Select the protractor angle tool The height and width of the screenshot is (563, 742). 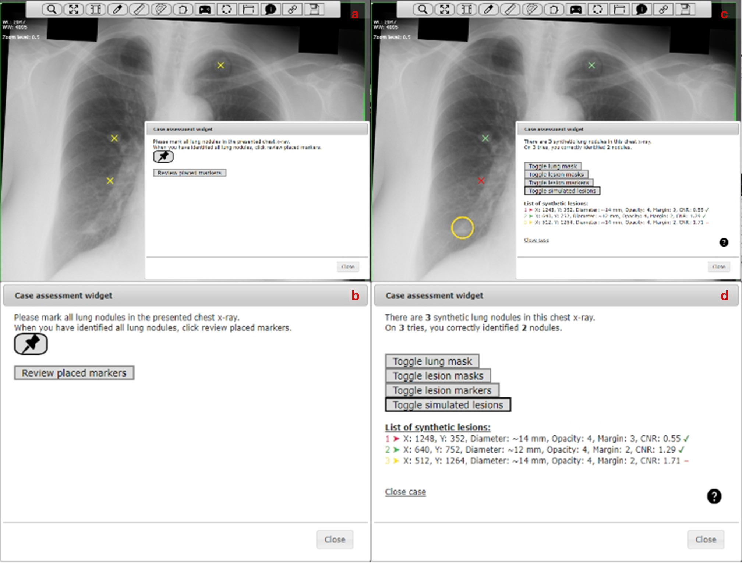coord(161,10)
